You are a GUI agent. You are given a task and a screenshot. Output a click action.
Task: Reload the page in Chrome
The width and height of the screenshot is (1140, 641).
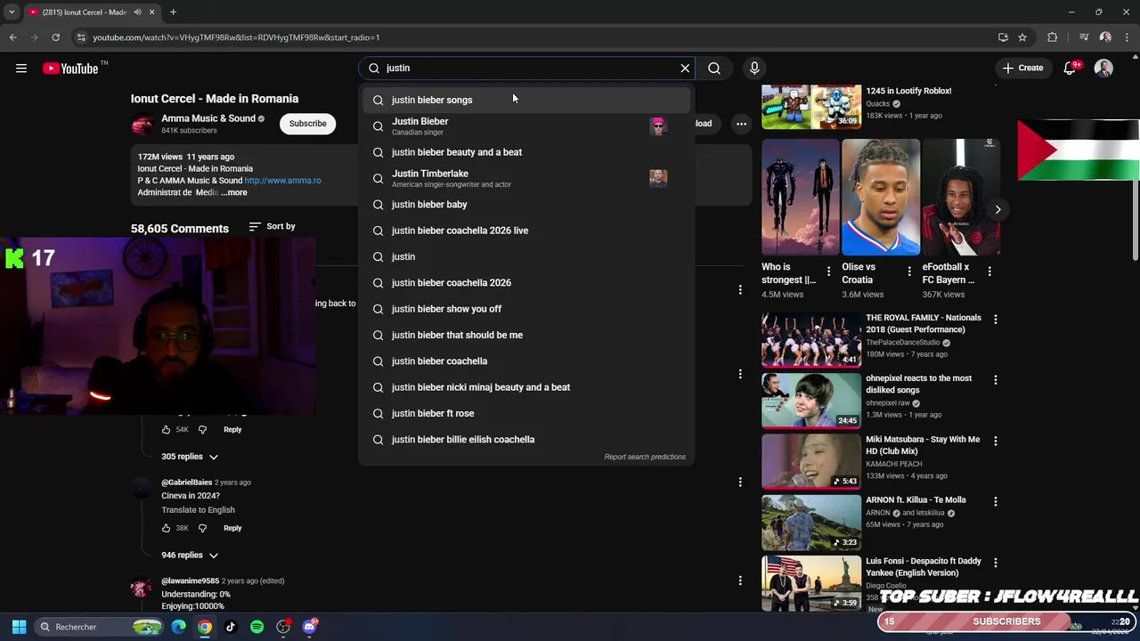[55, 37]
